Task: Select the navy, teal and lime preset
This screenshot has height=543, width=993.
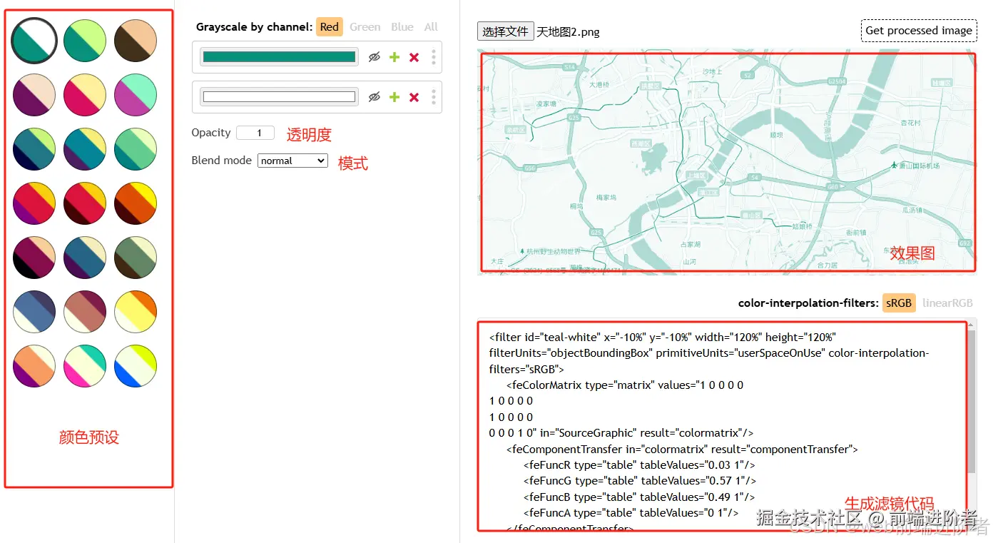Action: 34,148
